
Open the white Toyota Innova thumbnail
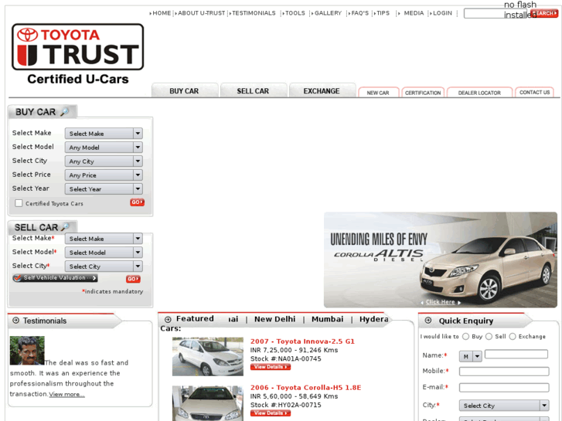[207, 357]
